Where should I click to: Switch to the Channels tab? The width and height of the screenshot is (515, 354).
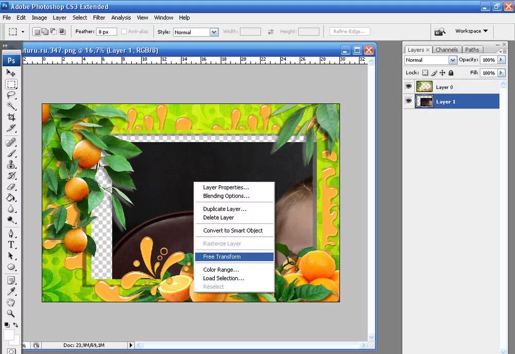click(x=447, y=49)
